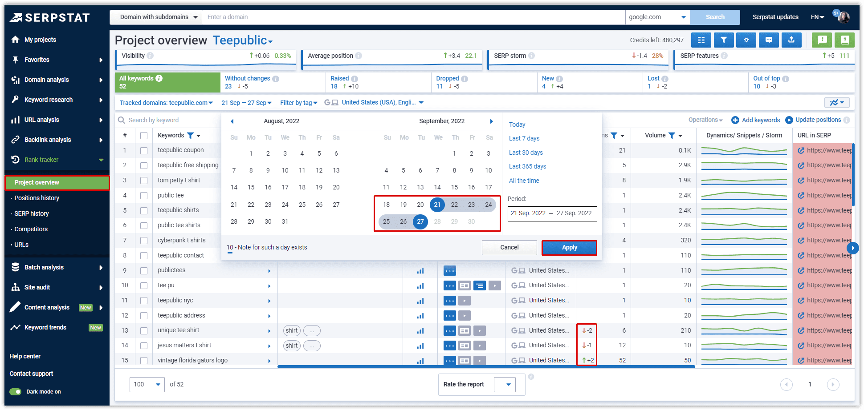Screen dimensions: 864x410
Task: Toggle Dark mode on switch
Action: point(16,392)
